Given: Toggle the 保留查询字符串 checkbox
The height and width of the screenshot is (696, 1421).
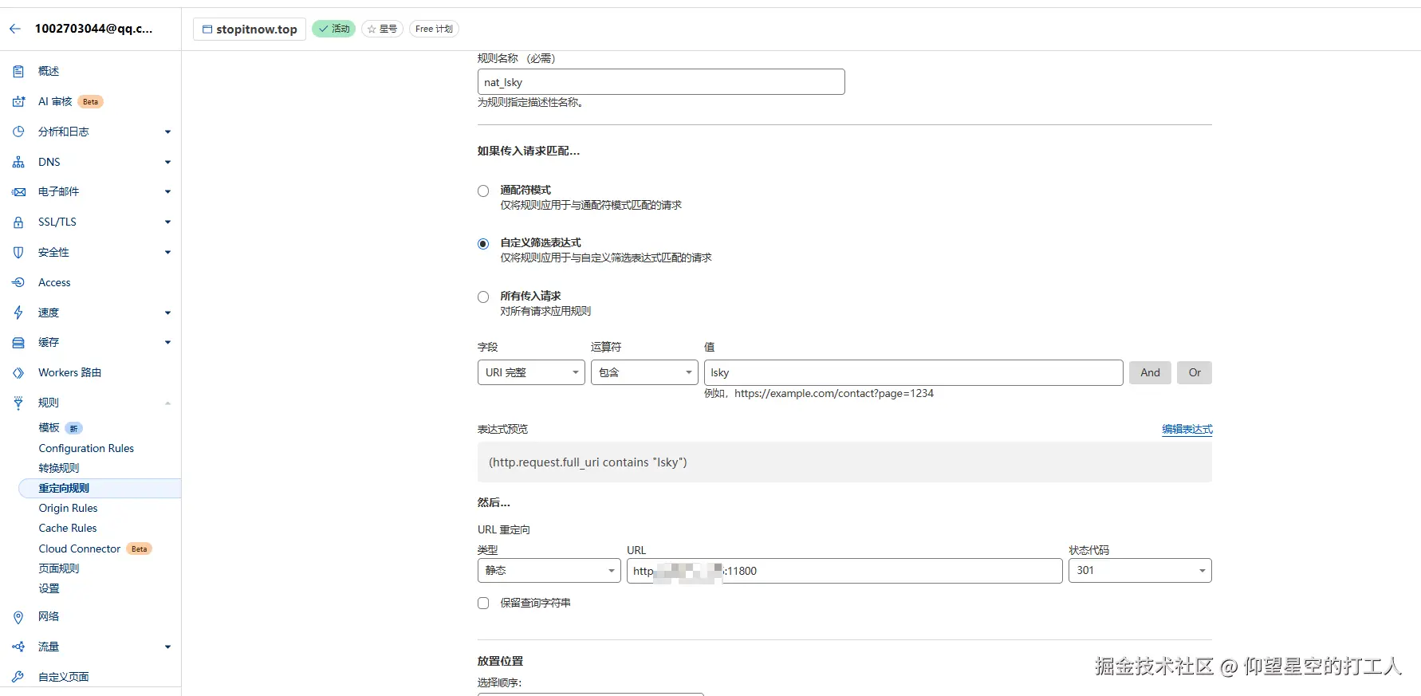Looking at the screenshot, I should pos(483,603).
